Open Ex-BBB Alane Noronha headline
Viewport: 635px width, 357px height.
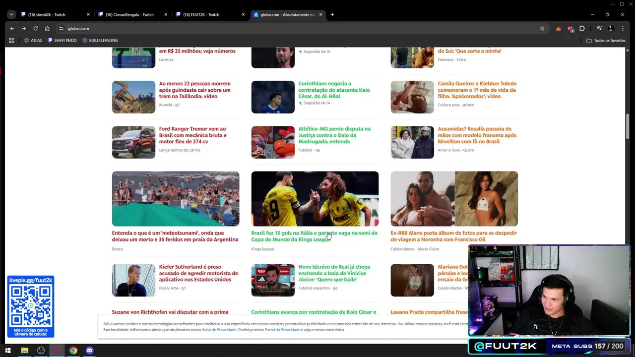click(x=453, y=236)
